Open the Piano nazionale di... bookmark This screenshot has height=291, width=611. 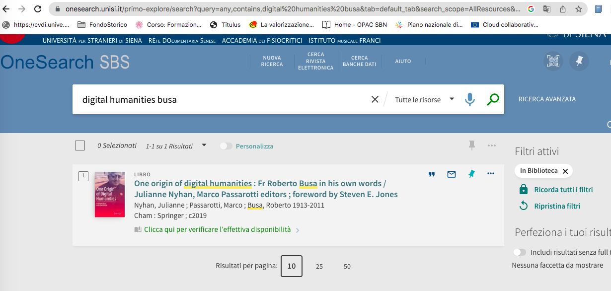429,24
